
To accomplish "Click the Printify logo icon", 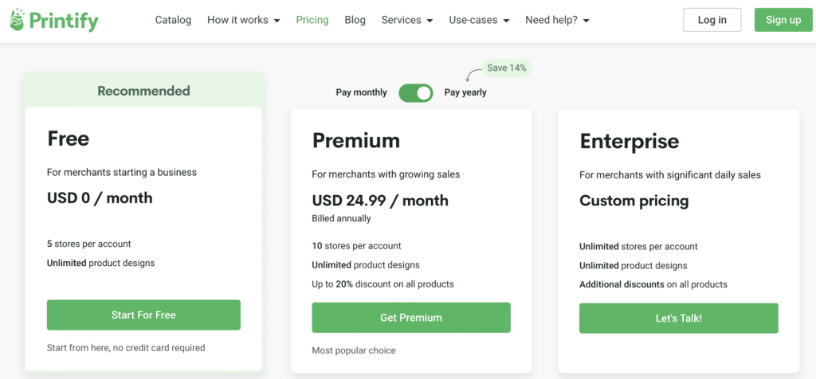I will pyautogui.click(x=18, y=20).
